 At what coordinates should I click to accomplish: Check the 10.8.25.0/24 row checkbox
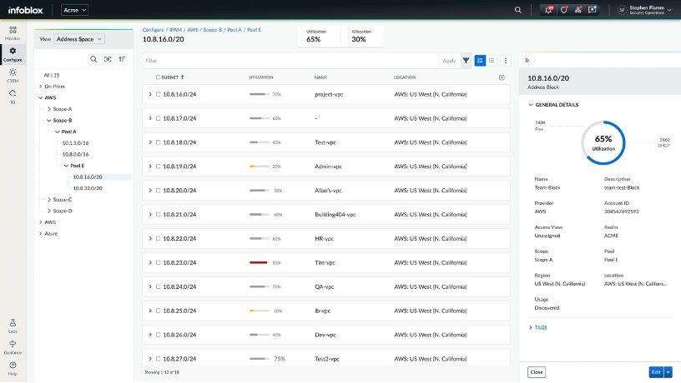158,311
